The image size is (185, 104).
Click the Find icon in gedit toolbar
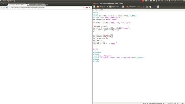(x=155, y=7)
